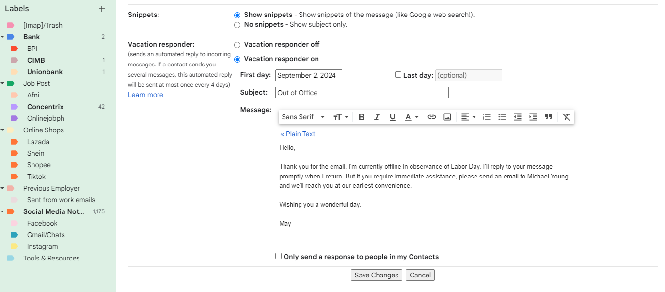Select Vacation responder off

pyautogui.click(x=237, y=45)
